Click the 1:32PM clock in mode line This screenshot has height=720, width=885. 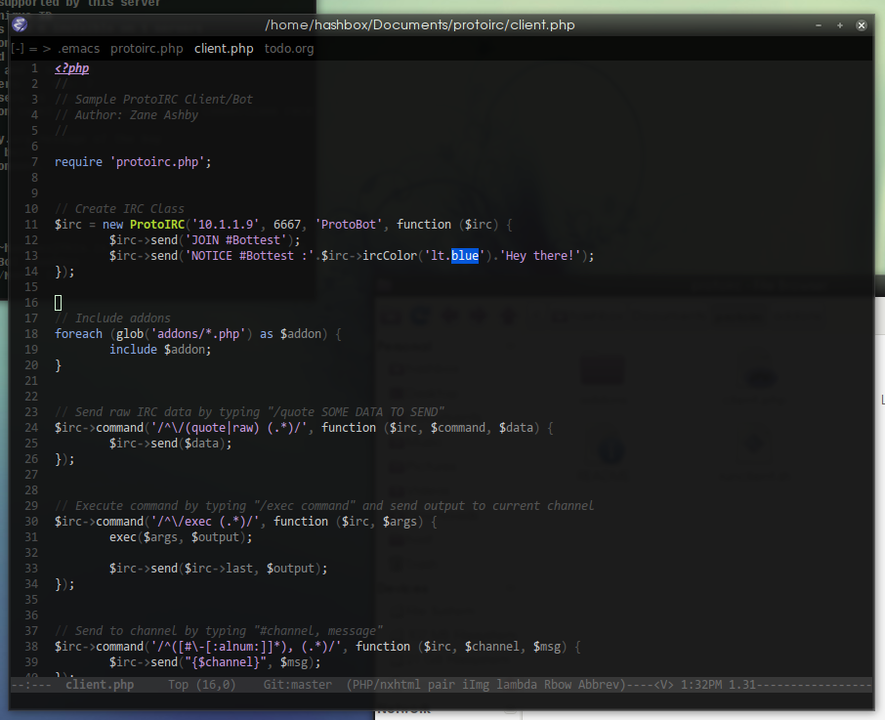701,685
